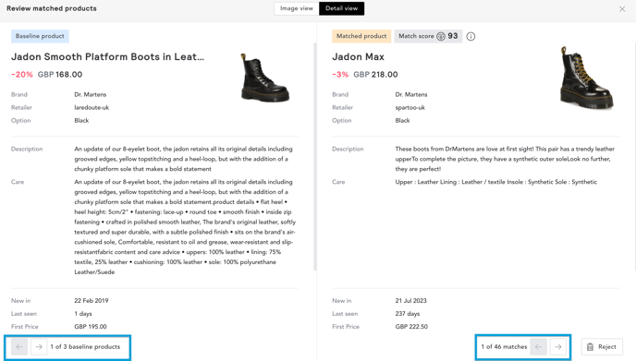Close the Review matched products dialog

coord(622,9)
